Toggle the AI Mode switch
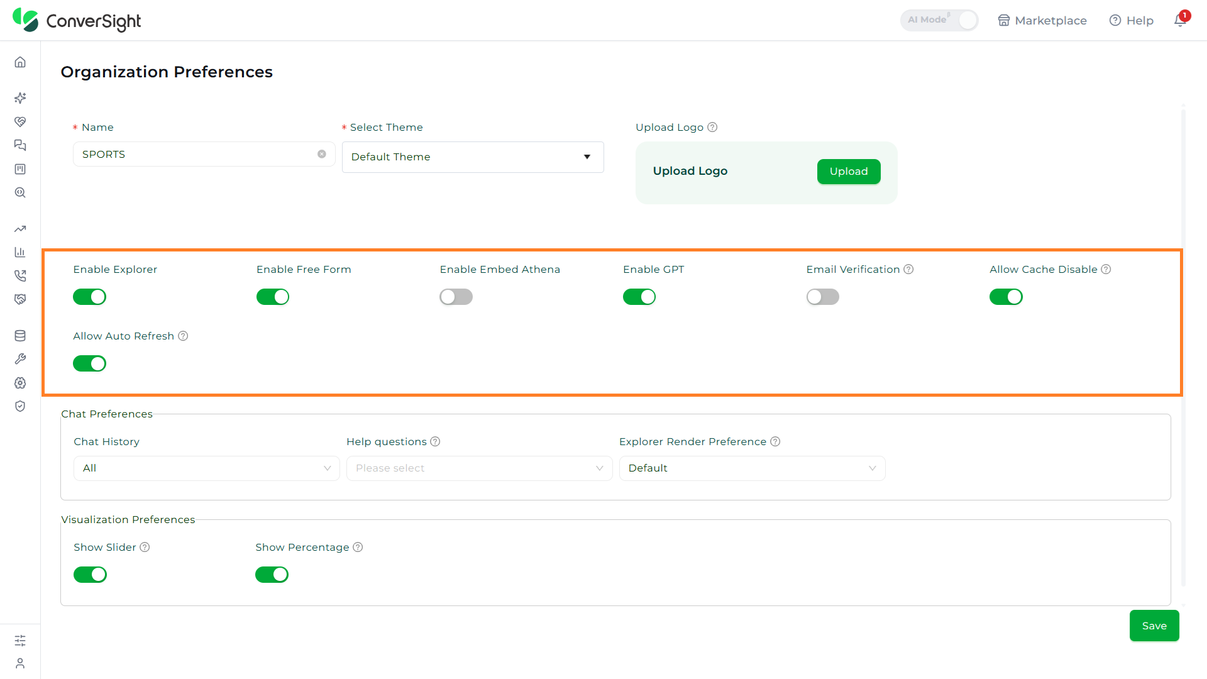 [939, 20]
